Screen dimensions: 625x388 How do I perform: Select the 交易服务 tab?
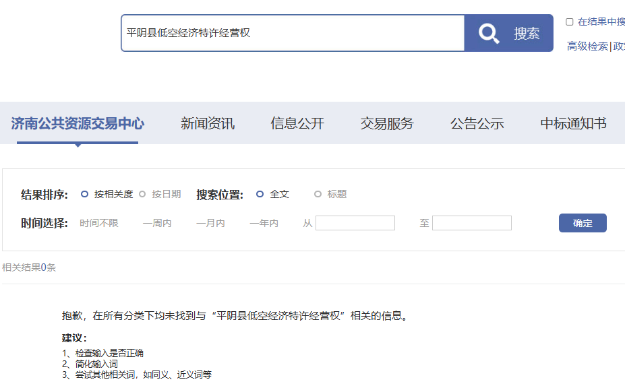click(387, 123)
